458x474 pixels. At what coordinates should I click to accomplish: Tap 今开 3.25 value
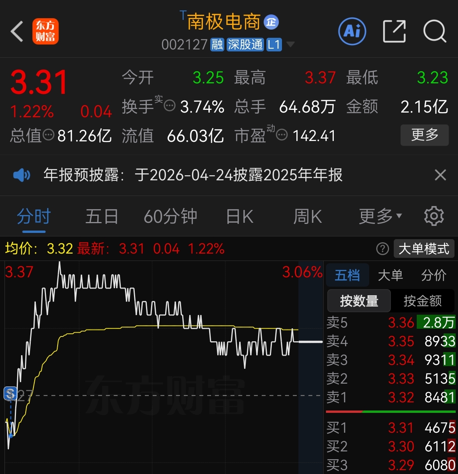click(208, 78)
